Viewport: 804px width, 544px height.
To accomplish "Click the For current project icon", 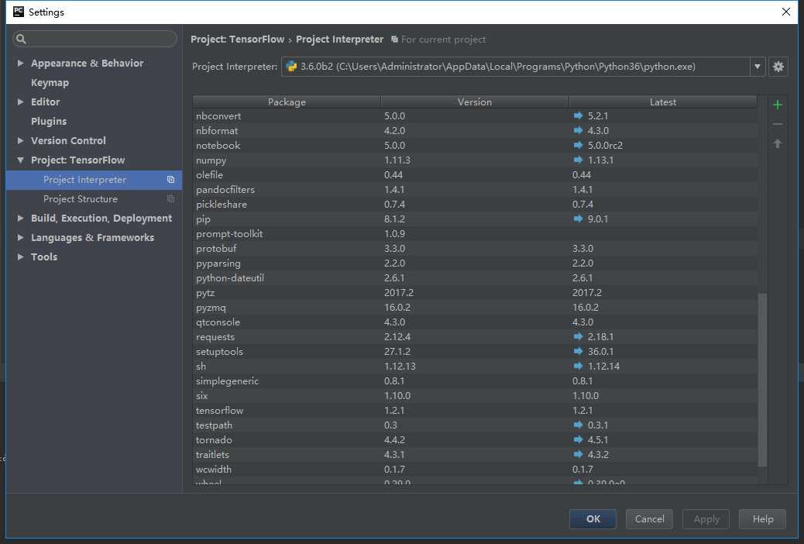I will click(394, 40).
